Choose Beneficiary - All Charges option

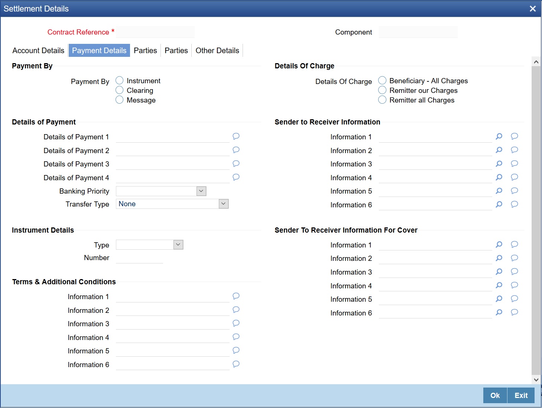[x=382, y=80]
